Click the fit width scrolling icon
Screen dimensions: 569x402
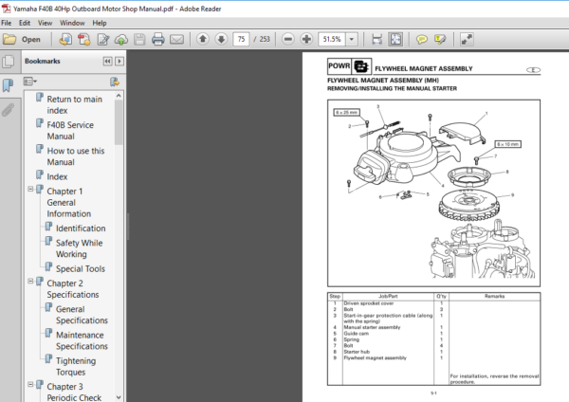tap(377, 39)
